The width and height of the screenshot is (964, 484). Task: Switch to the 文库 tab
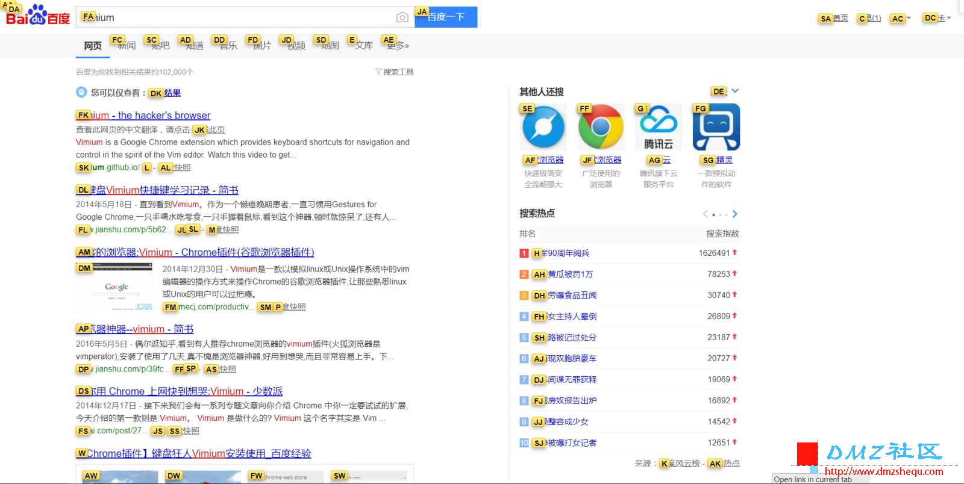coord(363,46)
